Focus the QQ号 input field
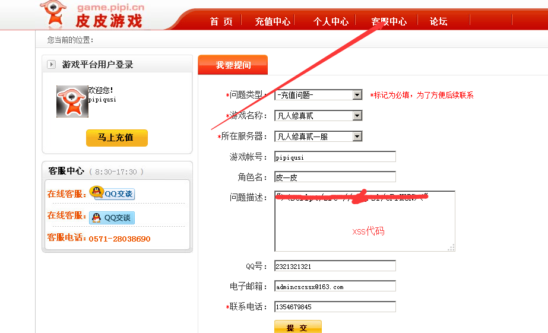548x333 pixels. tap(335, 266)
